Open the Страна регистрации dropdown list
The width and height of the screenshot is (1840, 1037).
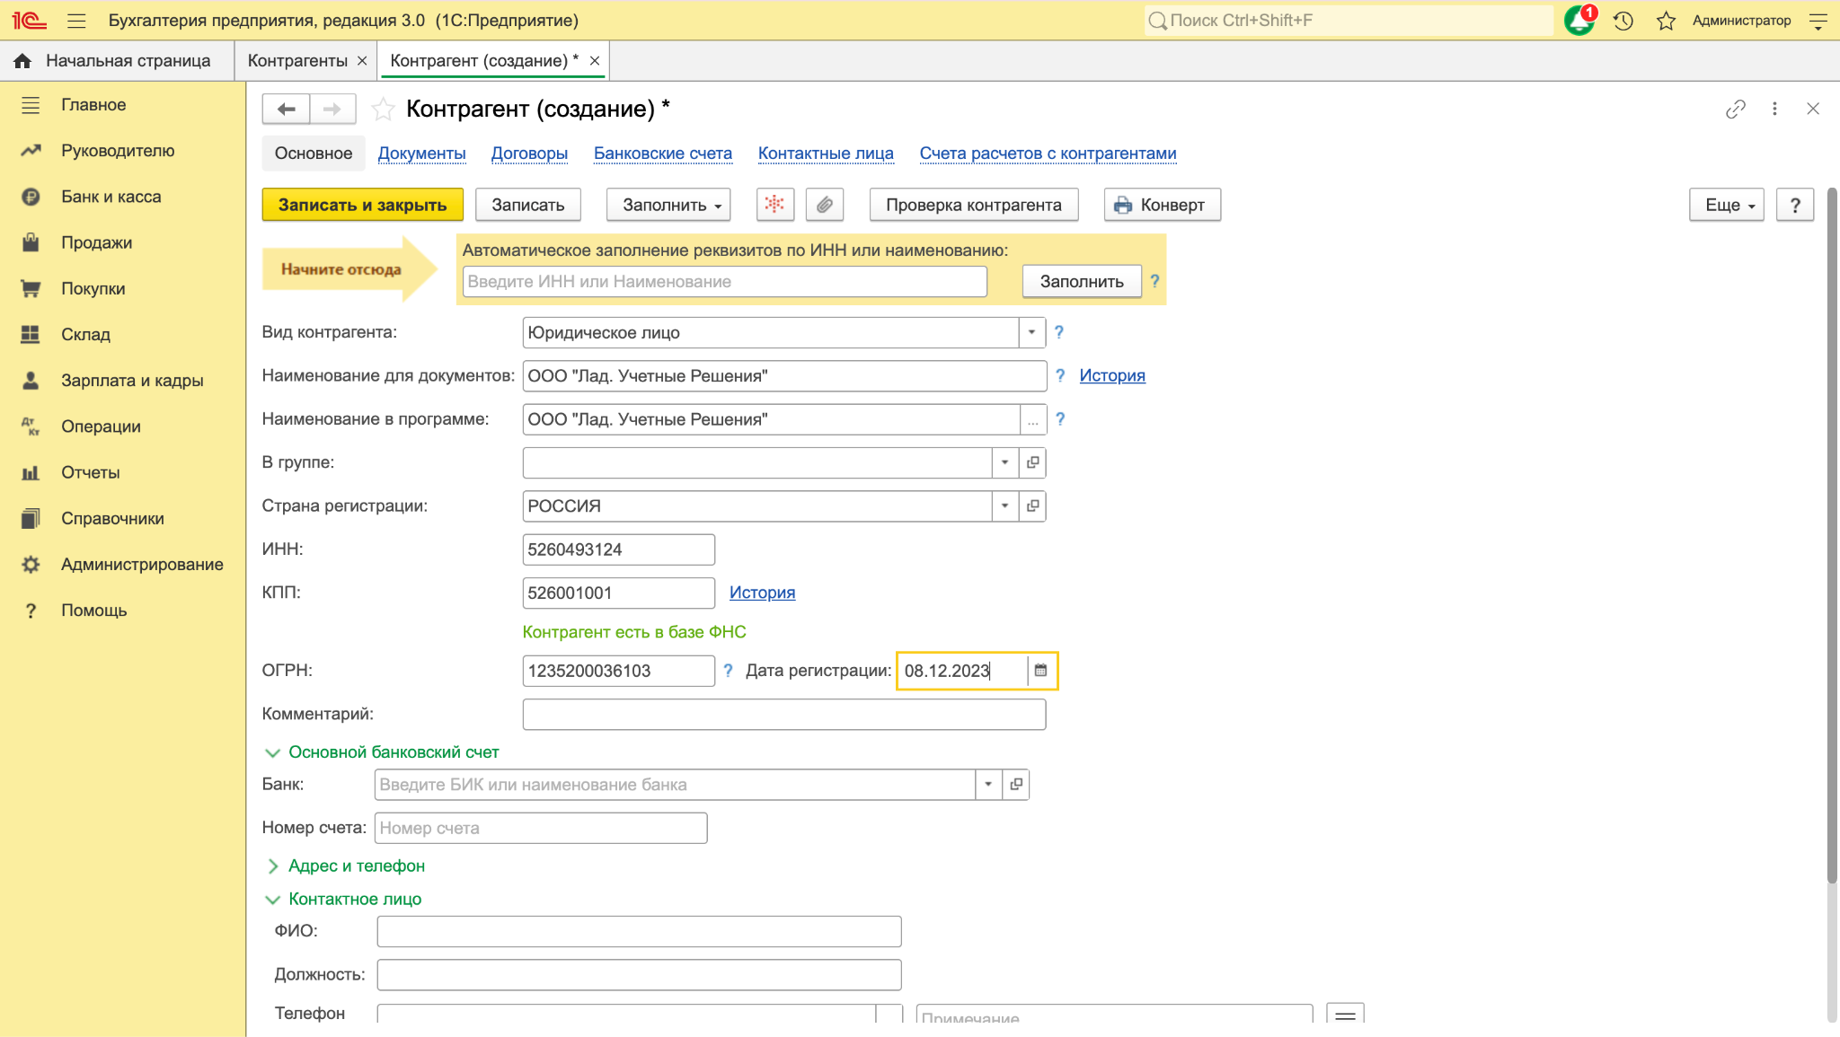1004,505
